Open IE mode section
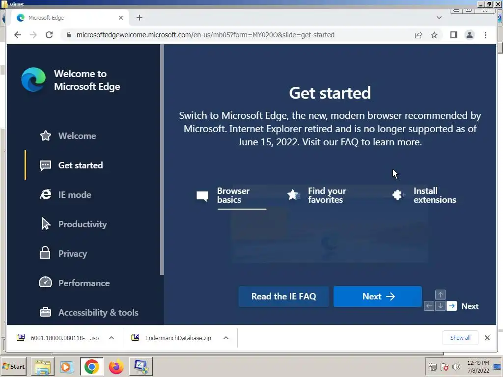 pos(65,194)
